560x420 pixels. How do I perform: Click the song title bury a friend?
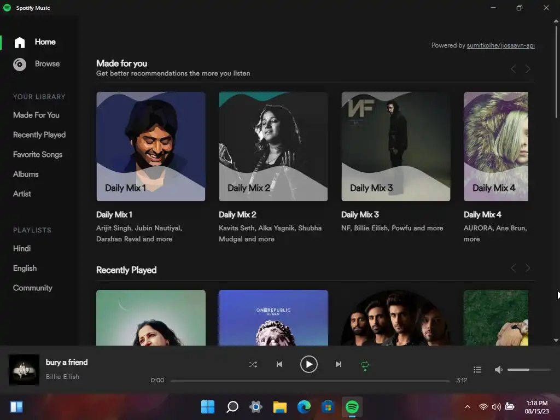pos(67,362)
